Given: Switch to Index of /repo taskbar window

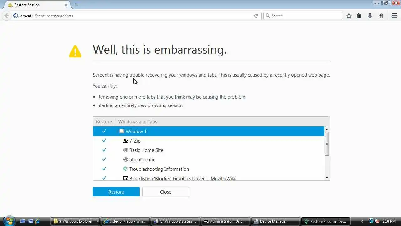Looking at the screenshot, I should 125,221.
